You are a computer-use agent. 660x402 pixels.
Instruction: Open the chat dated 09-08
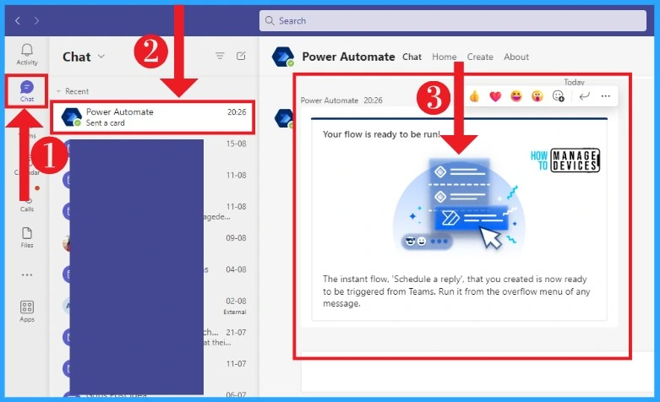[x=154, y=243]
